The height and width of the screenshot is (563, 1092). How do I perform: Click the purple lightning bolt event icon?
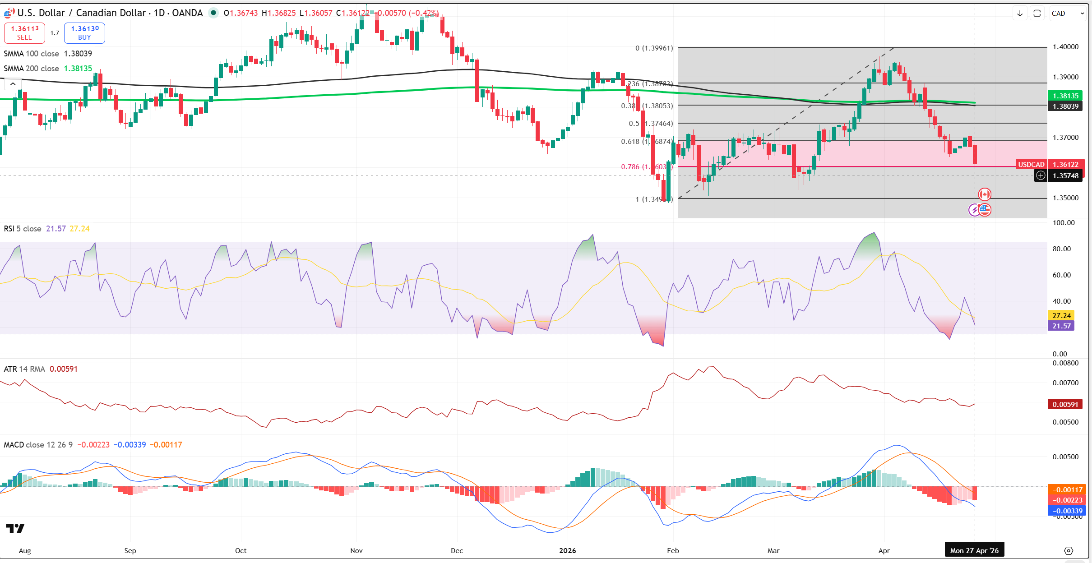pyautogui.click(x=974, y=210)
